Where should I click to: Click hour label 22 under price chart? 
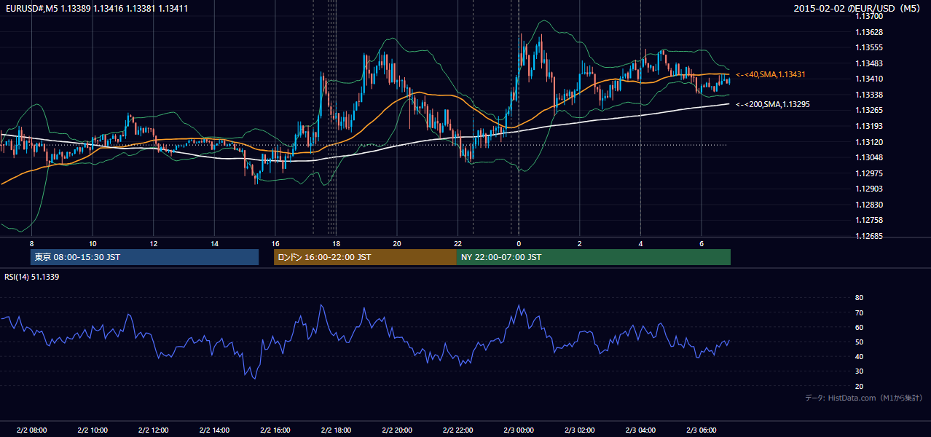point(457,243)
